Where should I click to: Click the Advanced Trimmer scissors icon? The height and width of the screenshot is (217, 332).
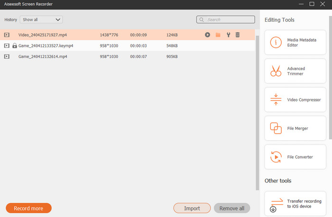point(276,71)
